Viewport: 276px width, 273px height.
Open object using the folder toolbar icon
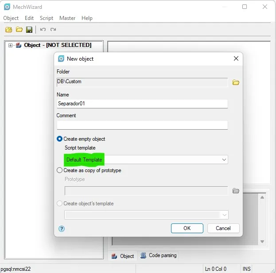tap(19, 29)
